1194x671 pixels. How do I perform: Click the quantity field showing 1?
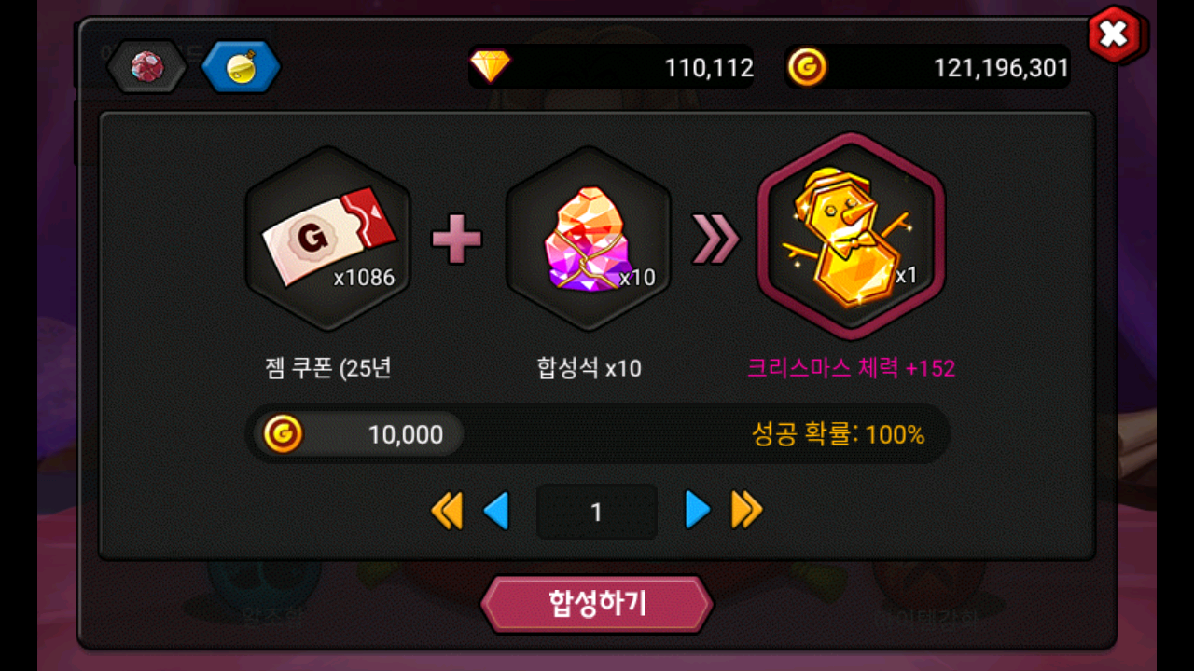click(x=597, y=512)
